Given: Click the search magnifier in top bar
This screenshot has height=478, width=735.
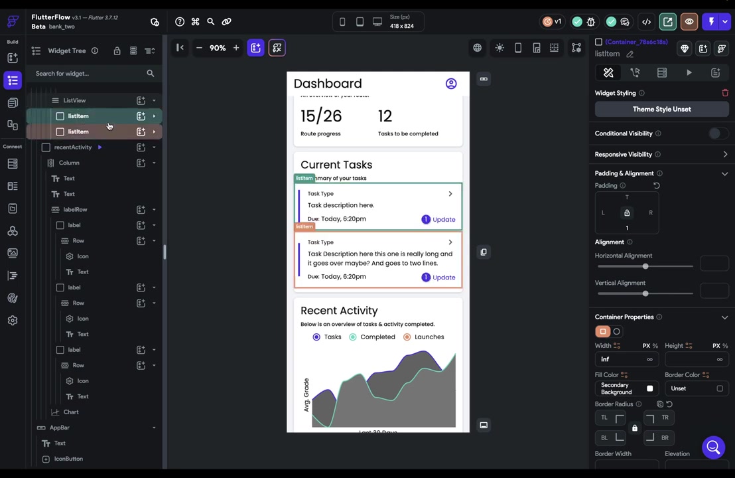Looking at the screenshot, I should point(211,22).
